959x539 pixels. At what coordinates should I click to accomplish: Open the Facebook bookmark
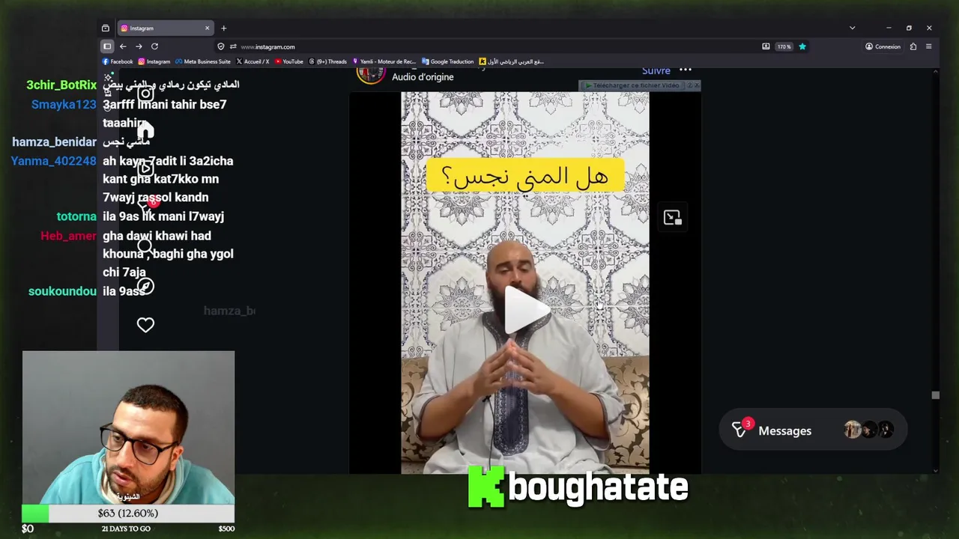[x=118, y=61]
